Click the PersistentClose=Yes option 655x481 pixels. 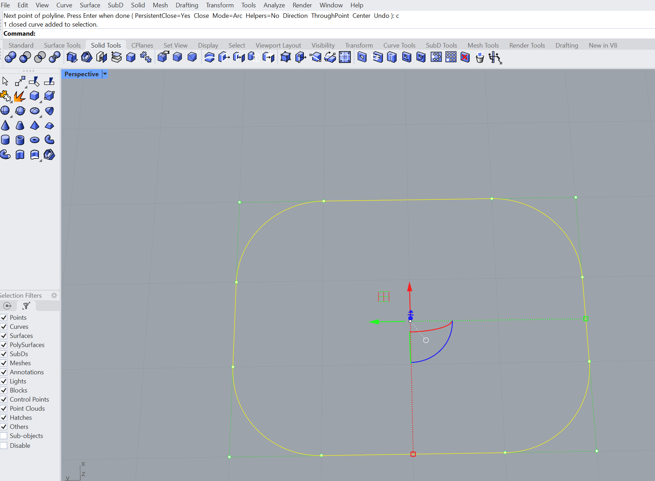(x=162, y=16)
